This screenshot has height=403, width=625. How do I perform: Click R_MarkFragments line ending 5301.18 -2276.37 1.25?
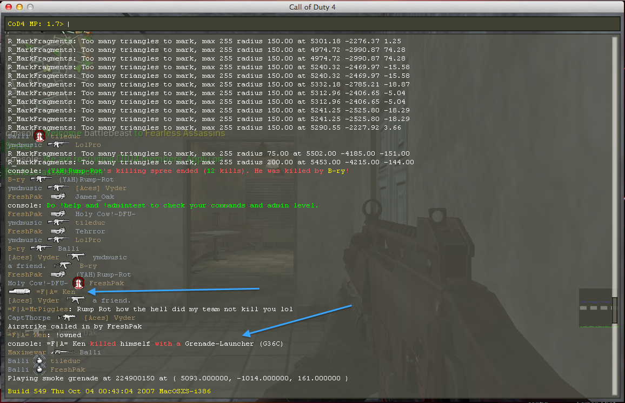click(204, 41)
